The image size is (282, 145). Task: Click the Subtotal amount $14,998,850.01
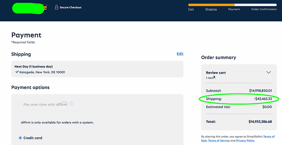click(260, 91)
